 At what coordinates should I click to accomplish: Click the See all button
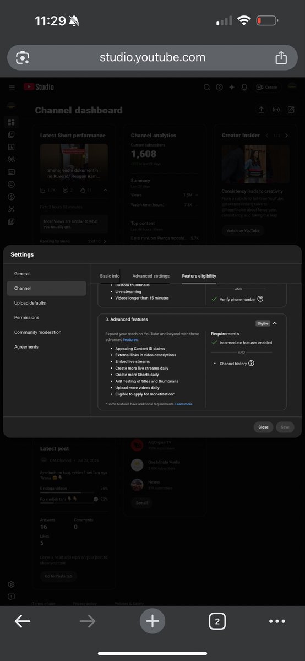click(141, 503)
